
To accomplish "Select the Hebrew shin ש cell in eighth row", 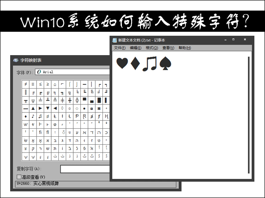I will coord(26,140).
